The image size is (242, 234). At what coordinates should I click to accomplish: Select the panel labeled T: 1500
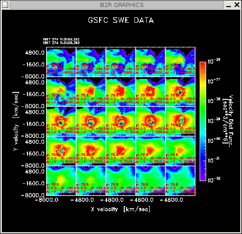(61, 151)
